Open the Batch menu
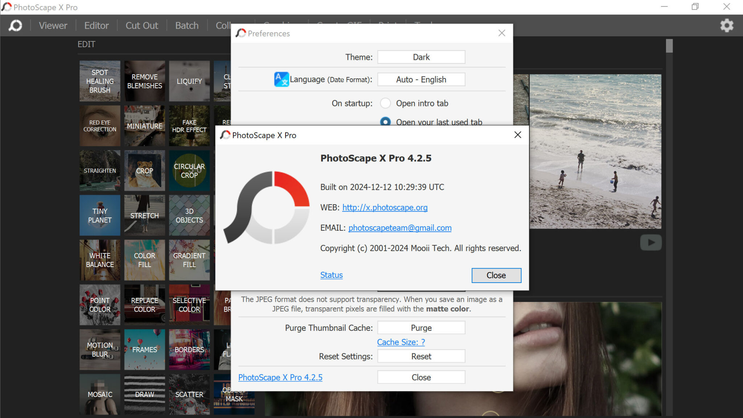The height and width of the screenshot is (418, 743). click(x=186, y=25)
